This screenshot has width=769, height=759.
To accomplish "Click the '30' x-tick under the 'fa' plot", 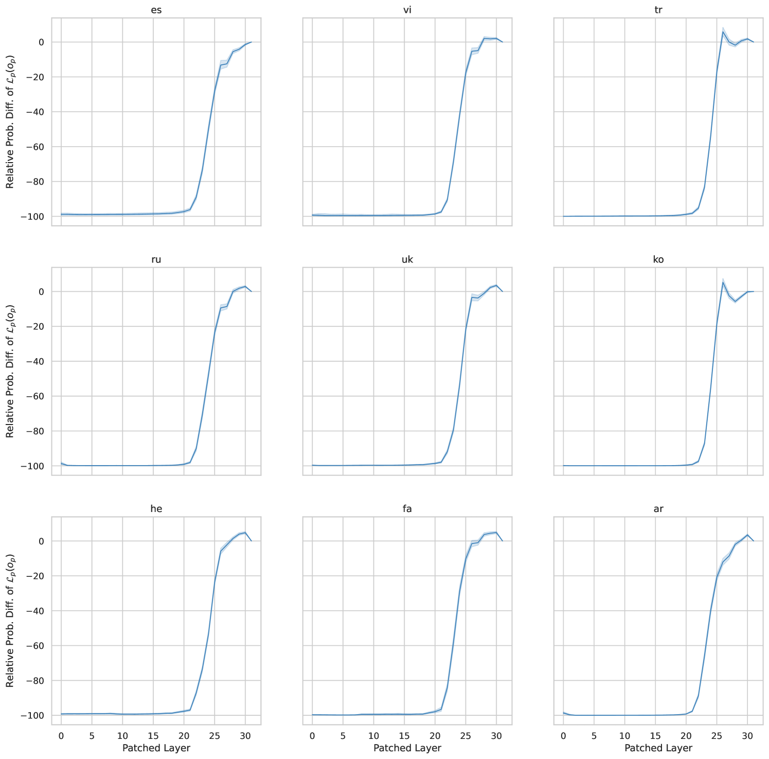I will coord(496,735).
